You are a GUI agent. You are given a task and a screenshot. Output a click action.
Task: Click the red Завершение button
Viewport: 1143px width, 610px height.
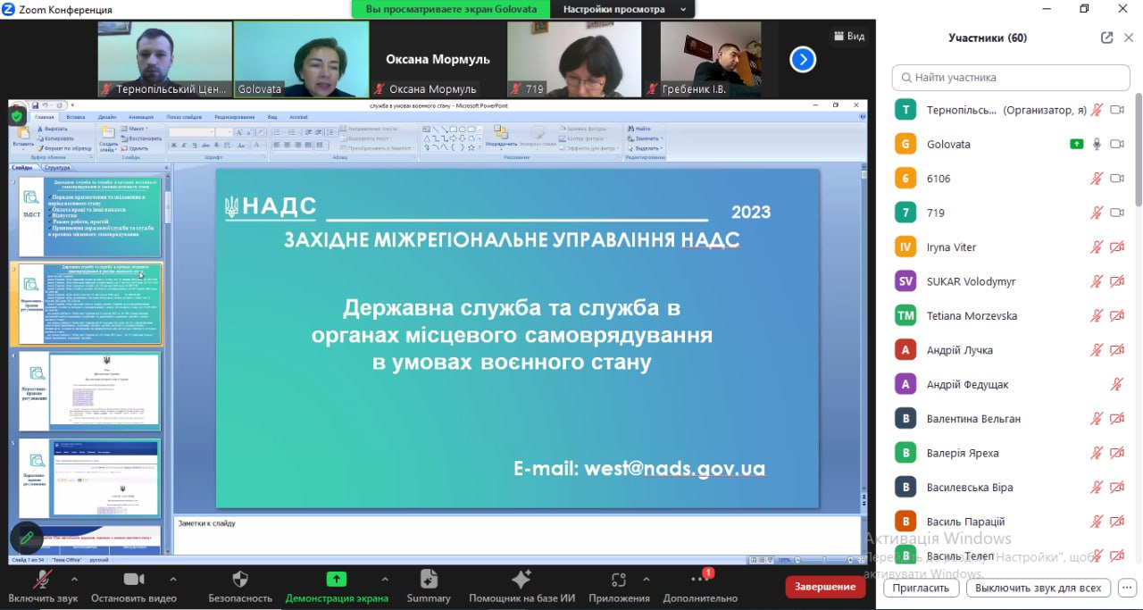click(825, 587)
